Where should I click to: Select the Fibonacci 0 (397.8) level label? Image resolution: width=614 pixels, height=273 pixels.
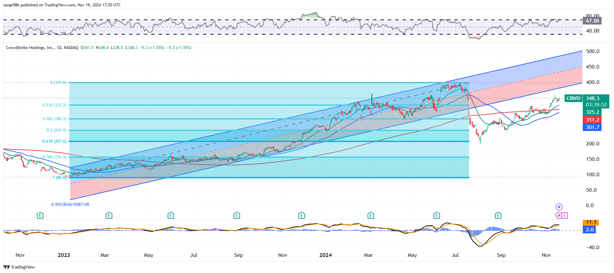(58, 82)
